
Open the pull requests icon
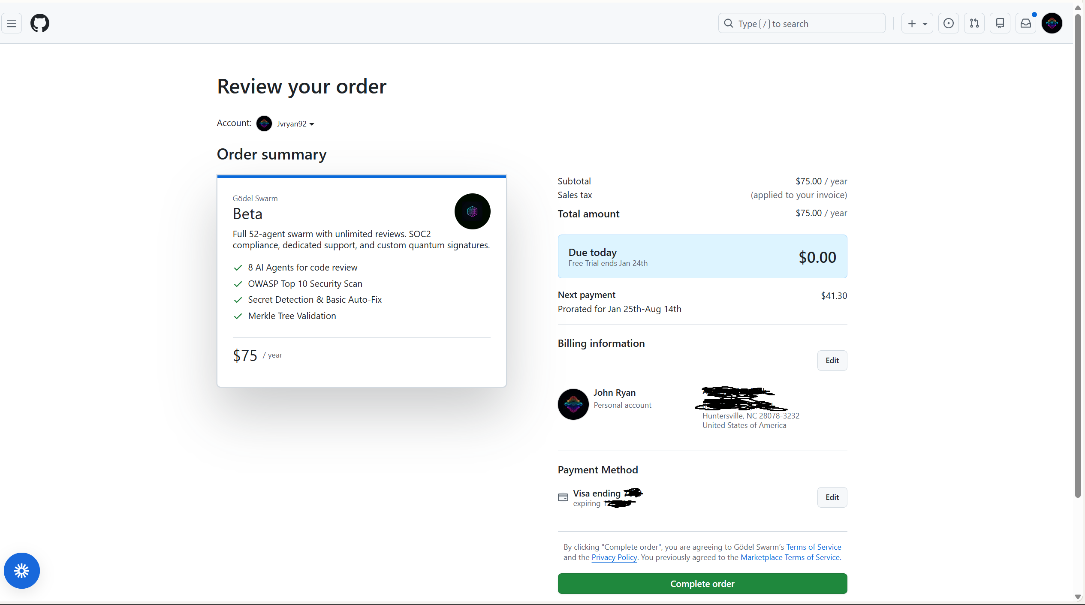pyautogui.click(x=974, y=23)
